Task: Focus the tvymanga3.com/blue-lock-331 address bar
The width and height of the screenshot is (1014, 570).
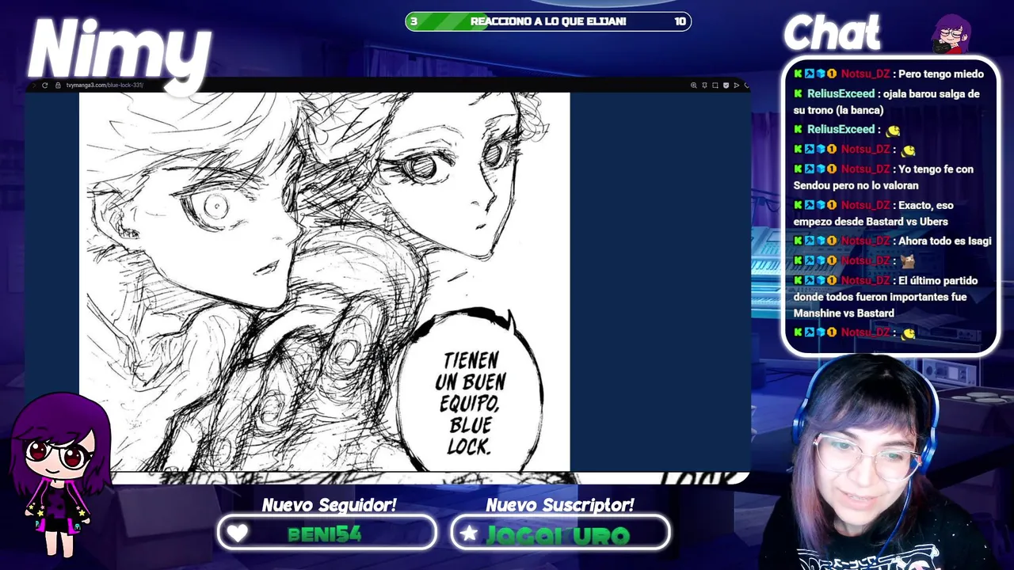Action: coord(104,85)
